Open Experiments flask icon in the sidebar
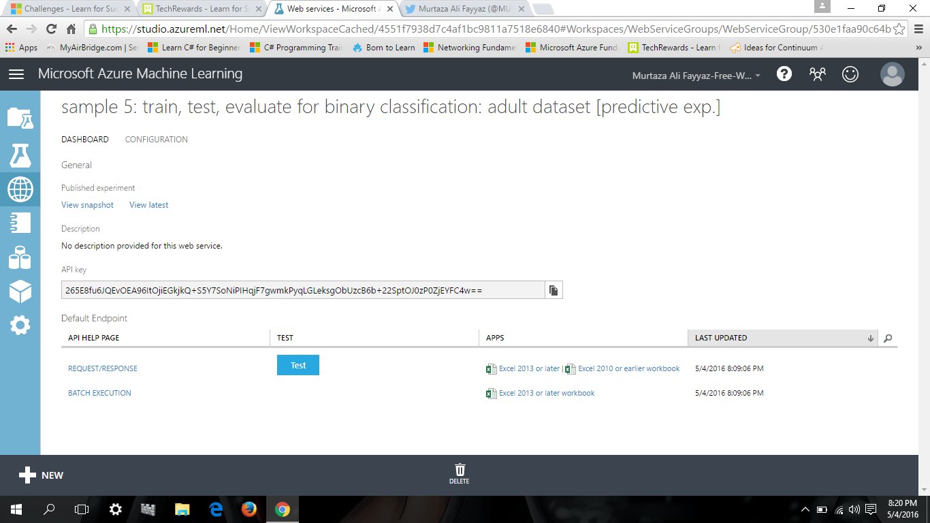The width and height of the screenshot is (930, 523). click(20, 156)
